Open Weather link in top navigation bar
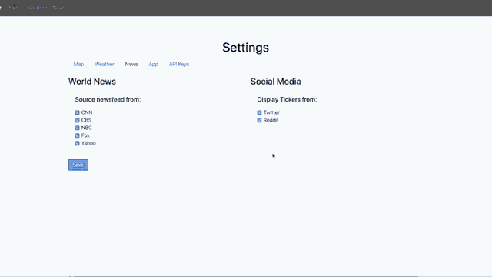492x277 pixels. pyautogui.click(x=38, y=8)
